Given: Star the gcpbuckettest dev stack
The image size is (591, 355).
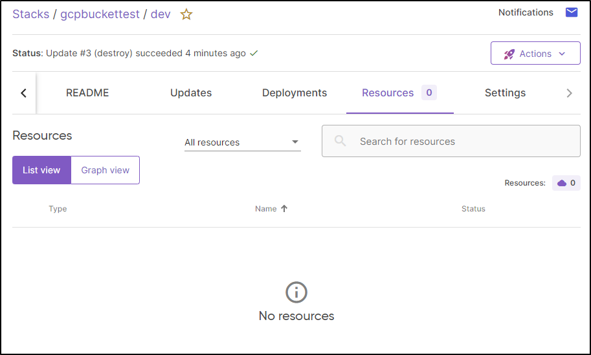Looking at the screenshot, I should [x=186, y=14].
